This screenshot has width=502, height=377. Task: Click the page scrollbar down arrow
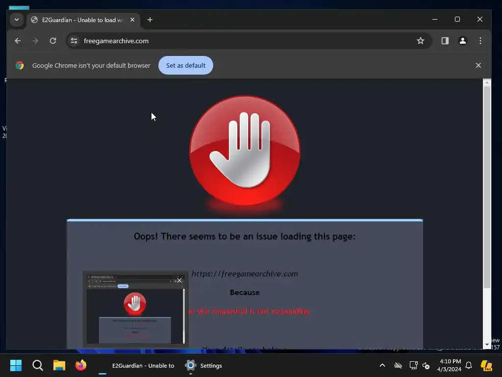pos(487,345)
